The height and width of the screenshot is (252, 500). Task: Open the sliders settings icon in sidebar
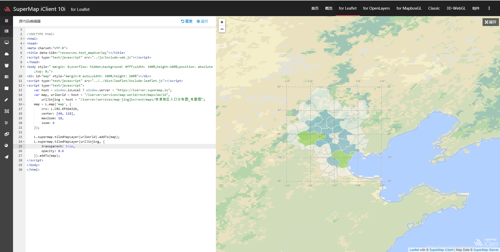click(7, 123)
